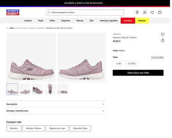The height and width of the screenshot is (138, 172).
Task: Open the red Navidad tab
Action: pyautogui.click(x=128, y=21)
